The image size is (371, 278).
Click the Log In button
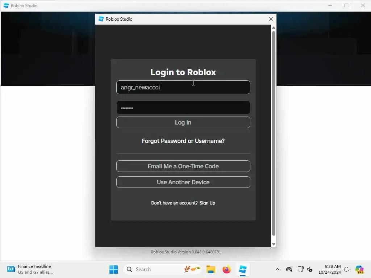tap(183, 122)
